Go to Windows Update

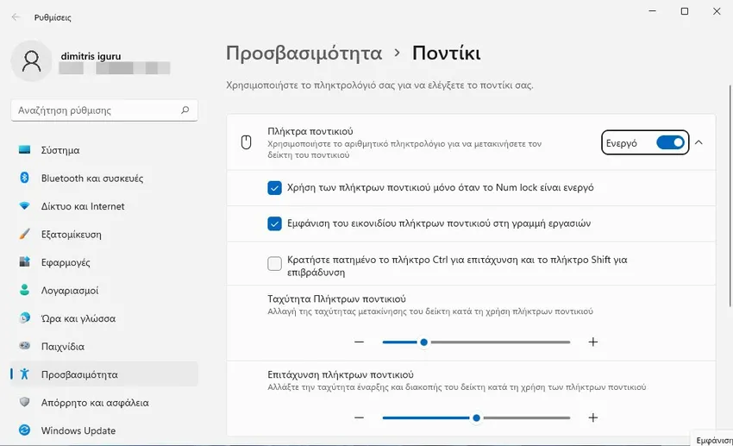point(104,430)
